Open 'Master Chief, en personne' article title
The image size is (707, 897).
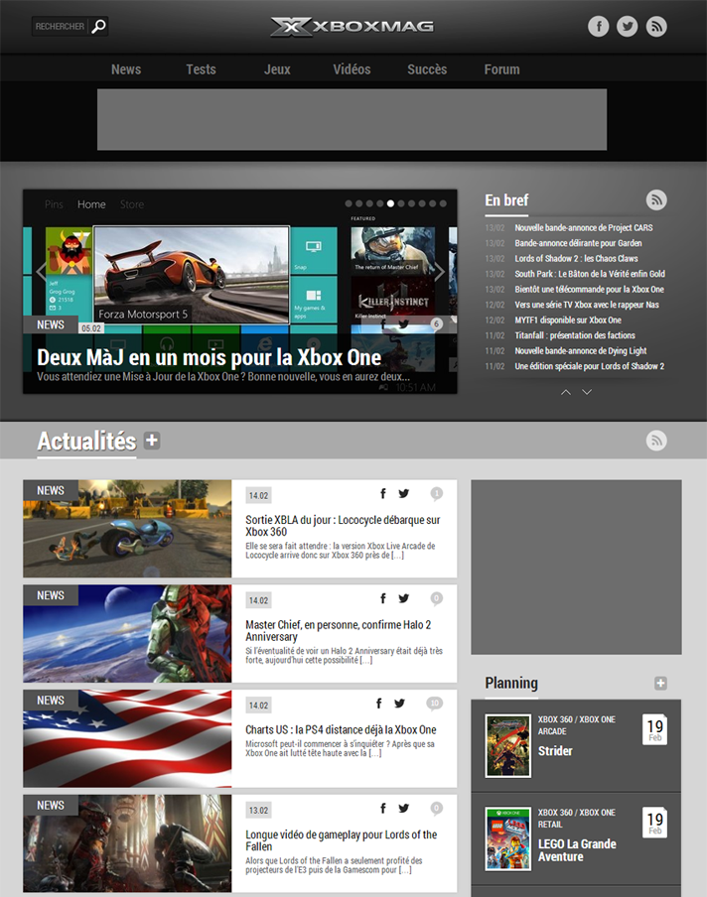point(339,630)
